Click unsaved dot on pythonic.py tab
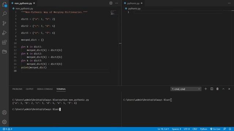 (x=141, y=3)
